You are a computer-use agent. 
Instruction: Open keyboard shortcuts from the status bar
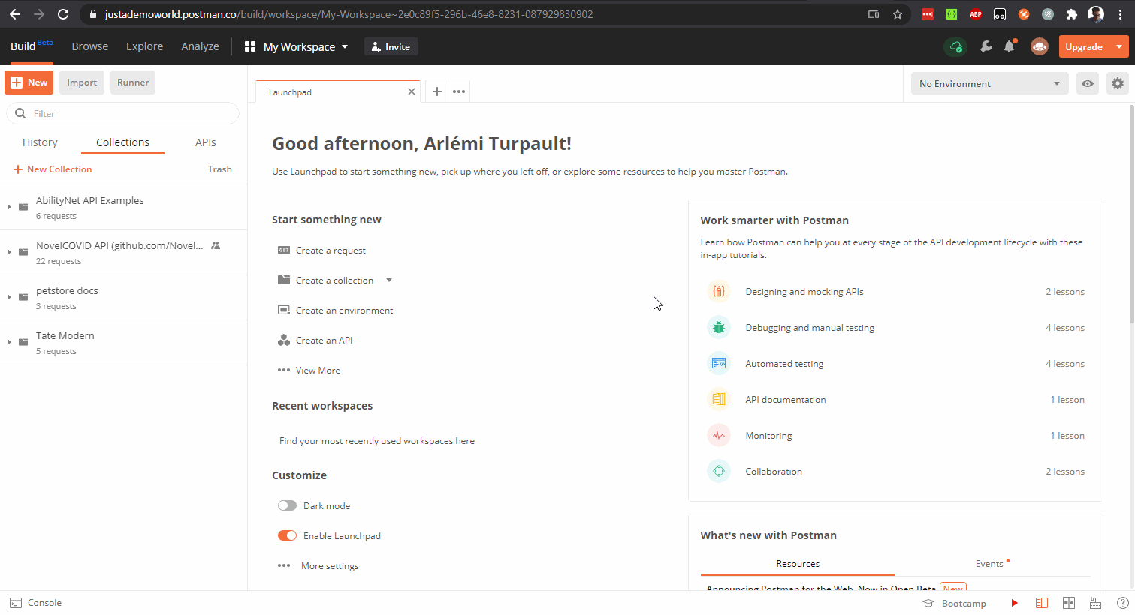click(1095, 602)
